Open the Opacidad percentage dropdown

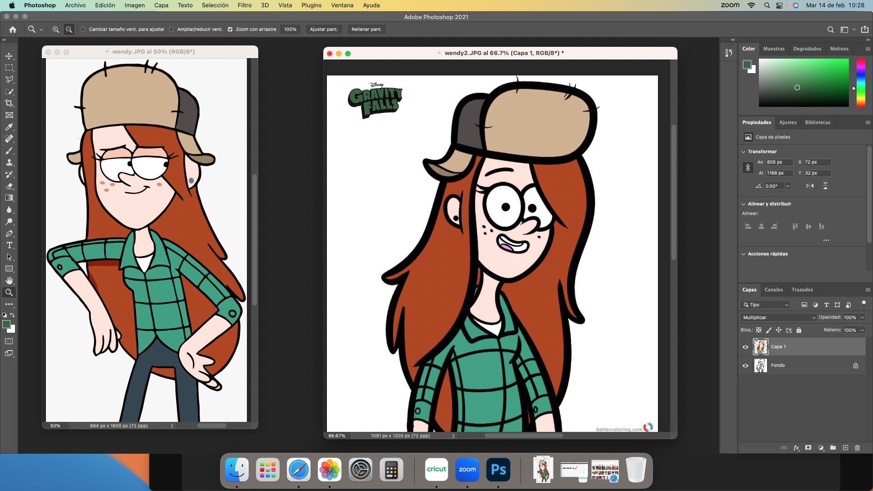862,317
